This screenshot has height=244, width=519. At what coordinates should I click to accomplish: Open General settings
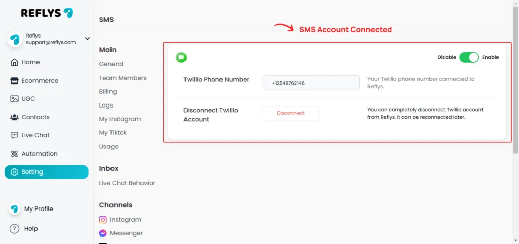click(111, 64)
